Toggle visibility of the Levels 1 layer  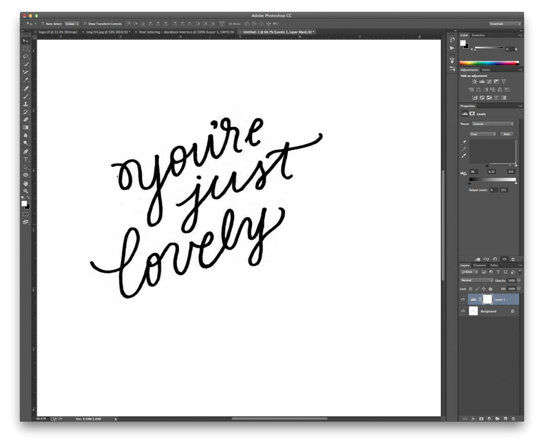click(463, 299)
